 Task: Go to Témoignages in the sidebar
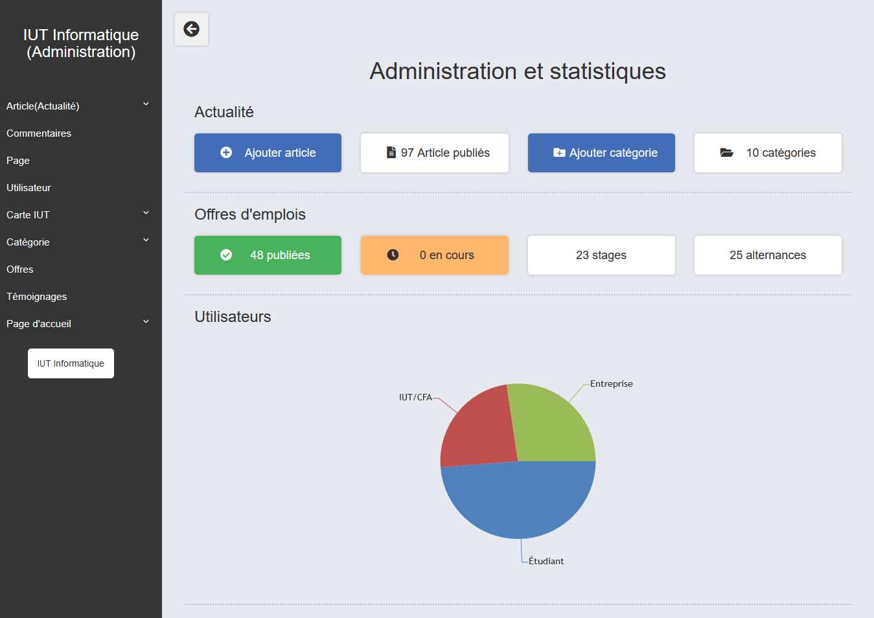[x=37, y=297]
